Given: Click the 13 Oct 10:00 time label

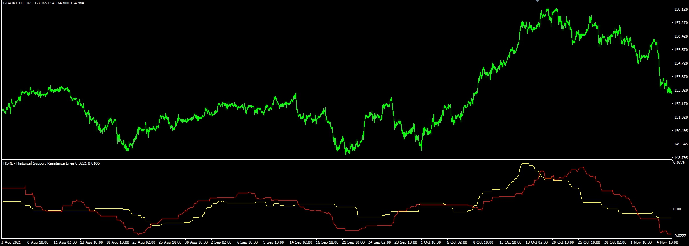Looking at the screenshot, I should pos(511,242).
